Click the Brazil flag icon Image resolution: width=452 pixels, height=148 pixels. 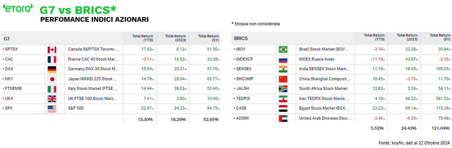[x=283, y=49]
